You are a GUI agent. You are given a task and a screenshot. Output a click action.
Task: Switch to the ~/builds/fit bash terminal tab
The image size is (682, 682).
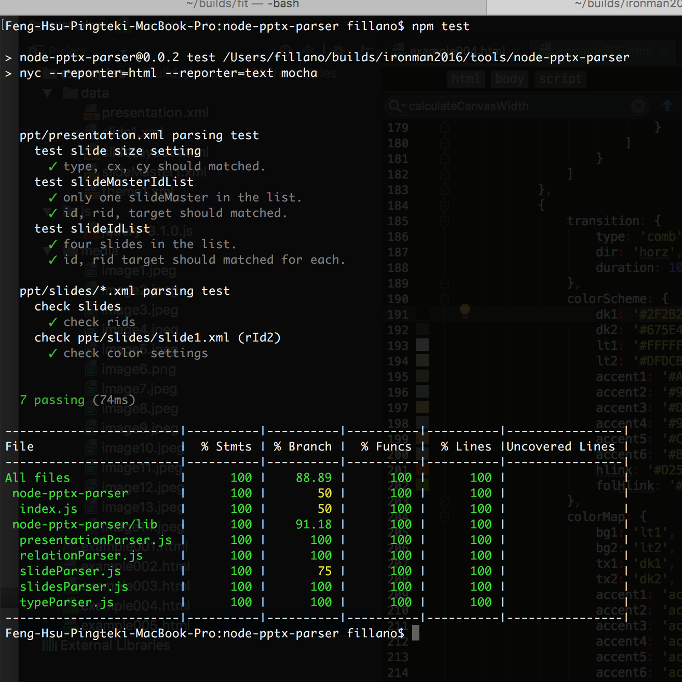242,5
